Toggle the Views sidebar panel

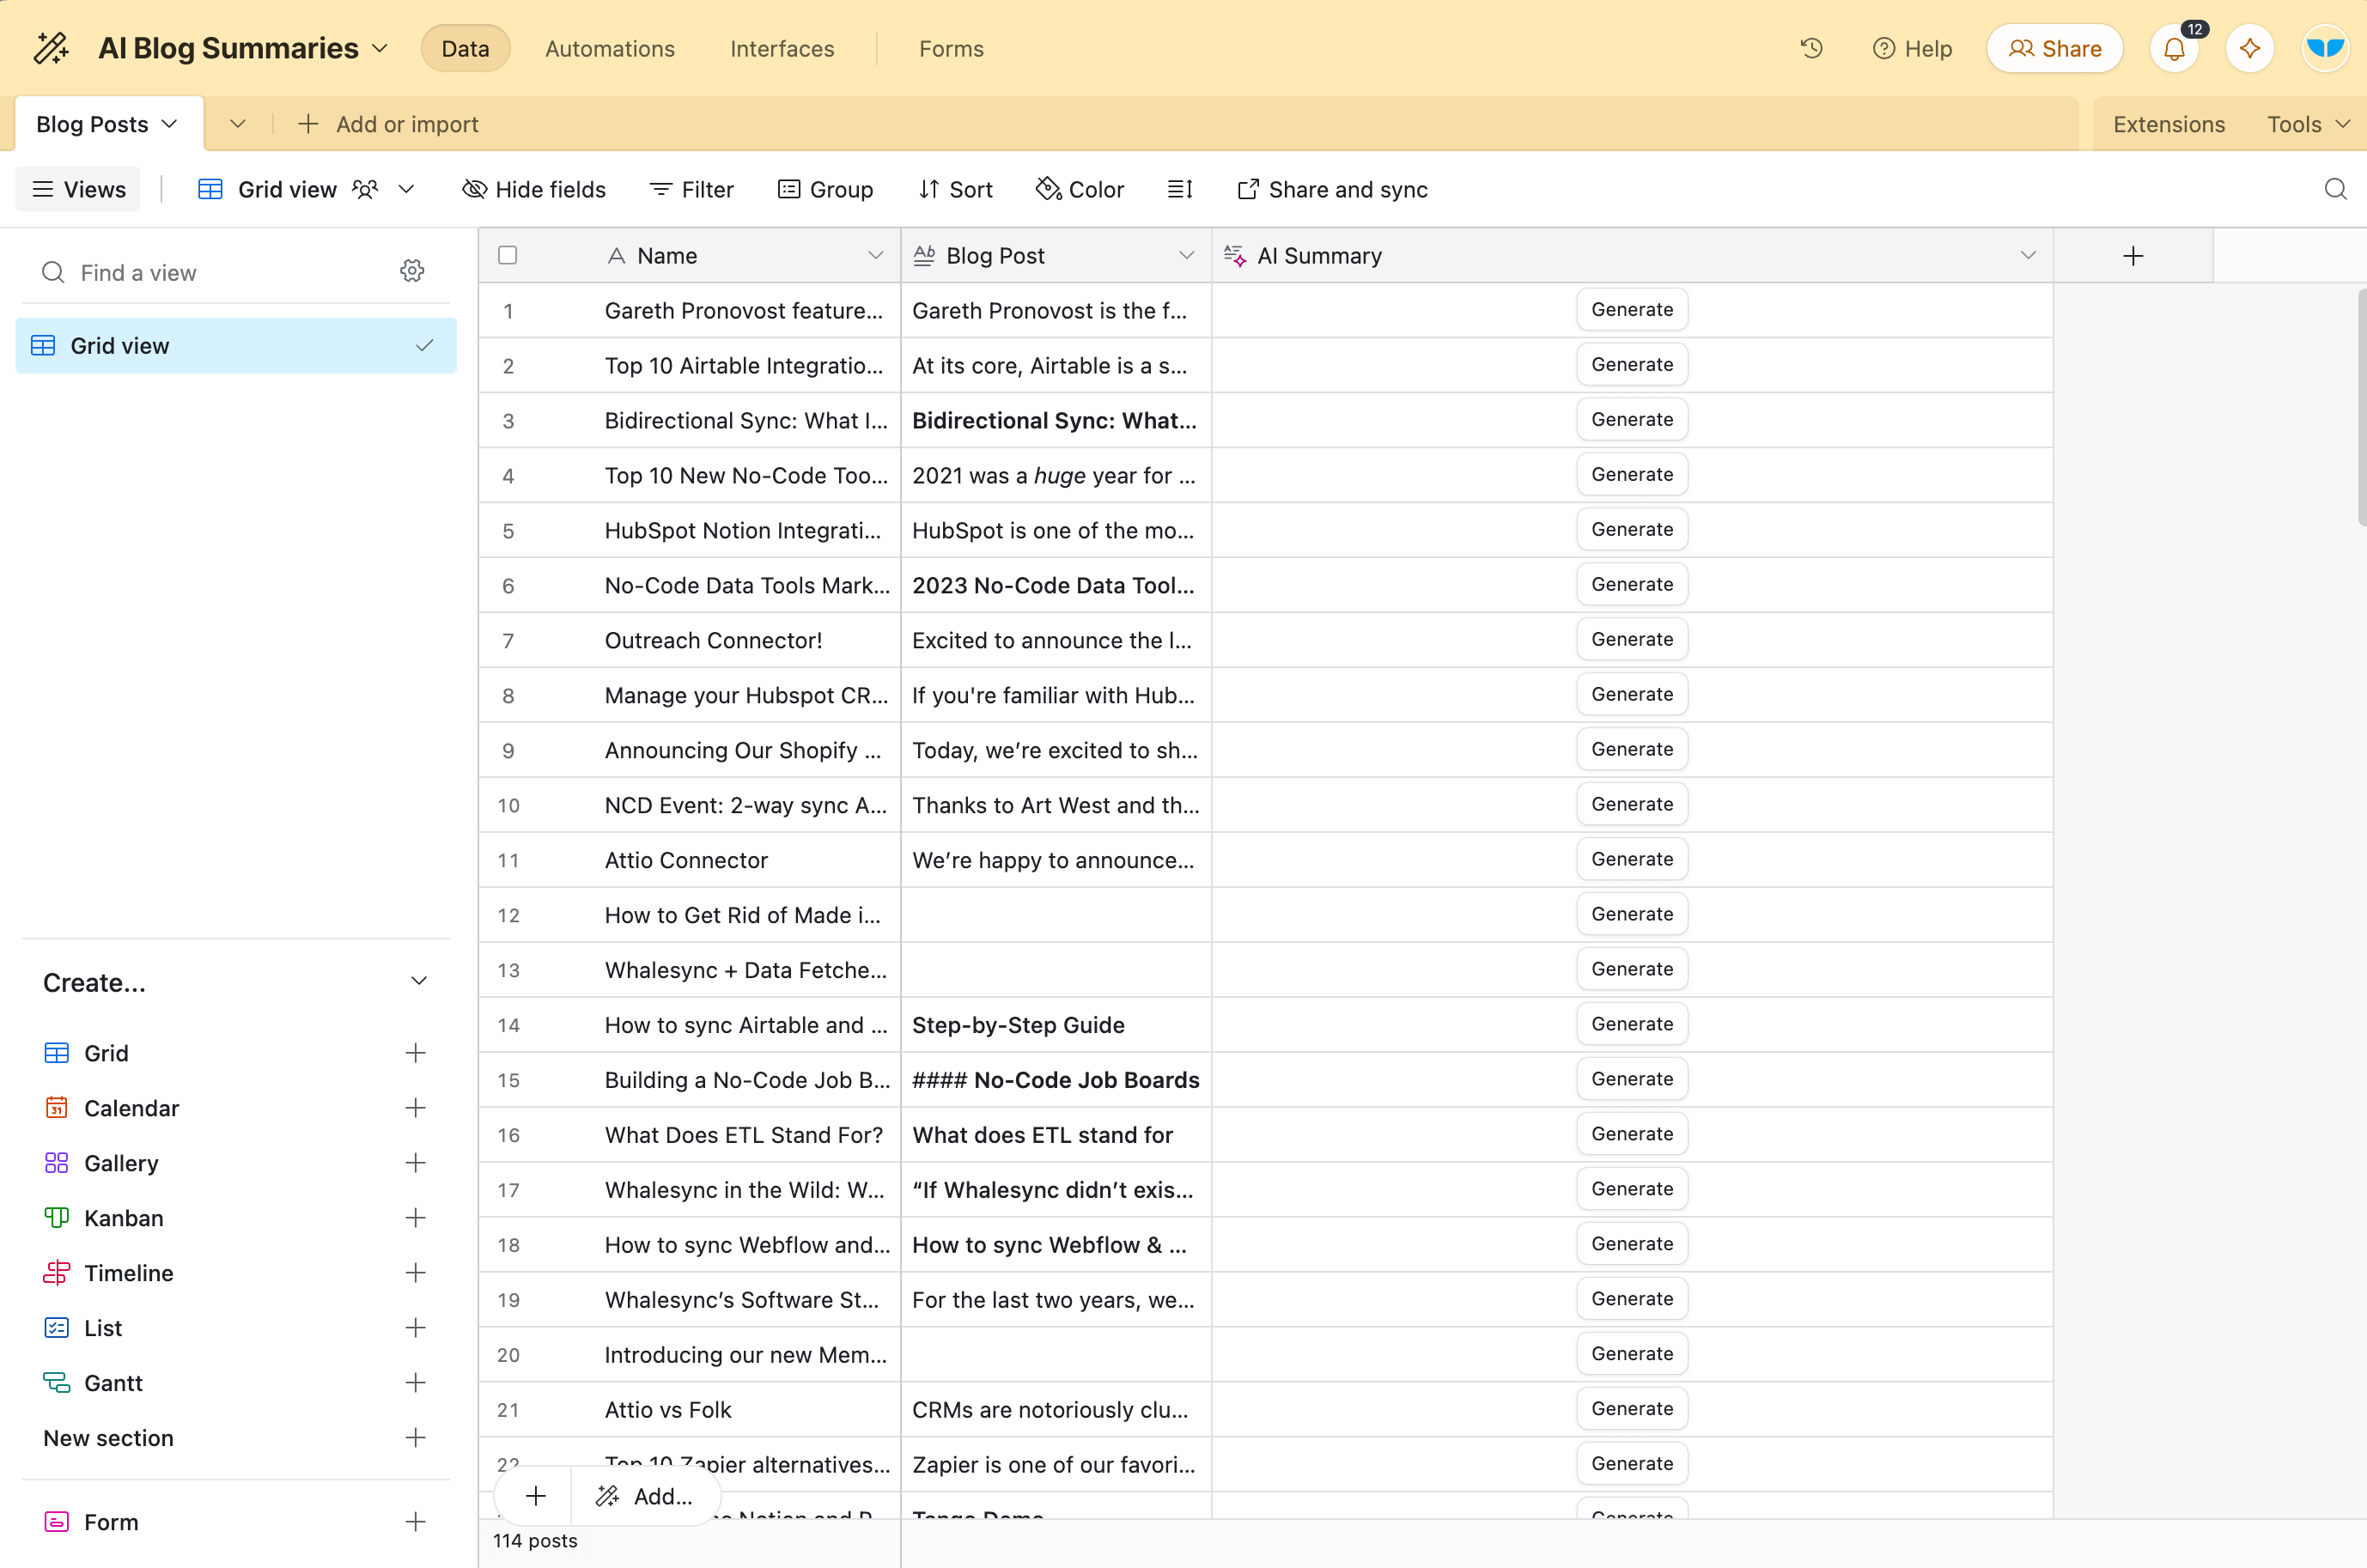[x=78, y=189]
